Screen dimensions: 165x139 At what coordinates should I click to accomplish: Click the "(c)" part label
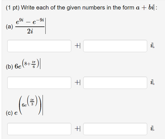9,113
